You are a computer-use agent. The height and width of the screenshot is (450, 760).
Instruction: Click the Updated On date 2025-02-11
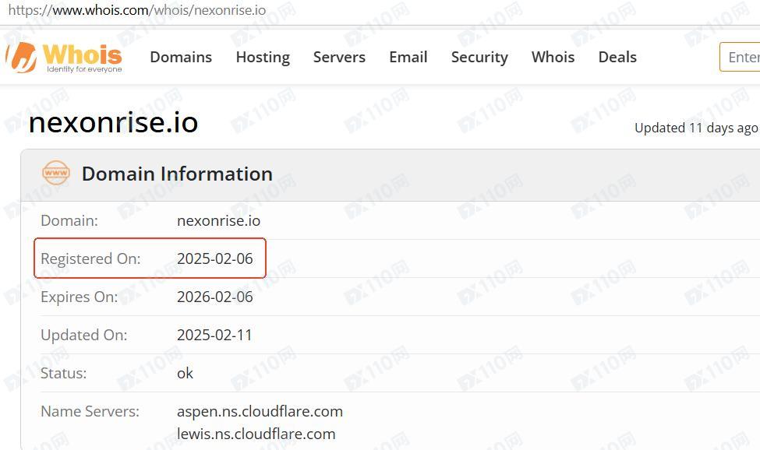(x=215, y=335)
